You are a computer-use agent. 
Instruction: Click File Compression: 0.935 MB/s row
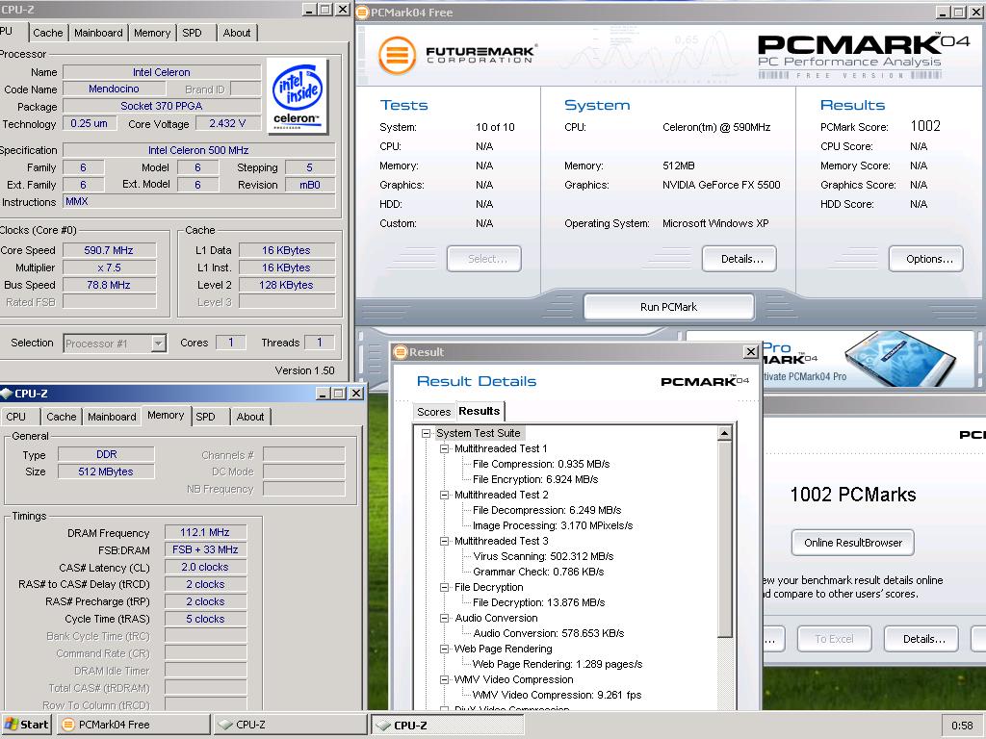[x=541, y=464]
